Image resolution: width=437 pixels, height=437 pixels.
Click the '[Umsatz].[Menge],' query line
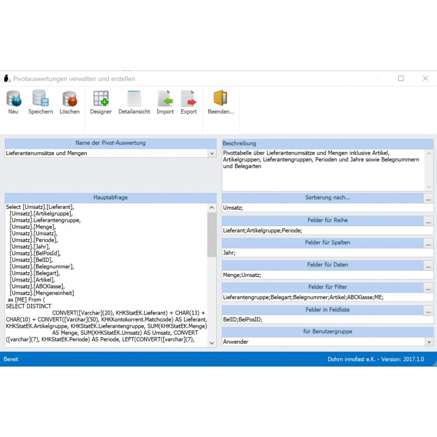(x=33, y=227)
